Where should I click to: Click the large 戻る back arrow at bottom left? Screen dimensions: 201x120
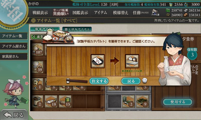14,115
